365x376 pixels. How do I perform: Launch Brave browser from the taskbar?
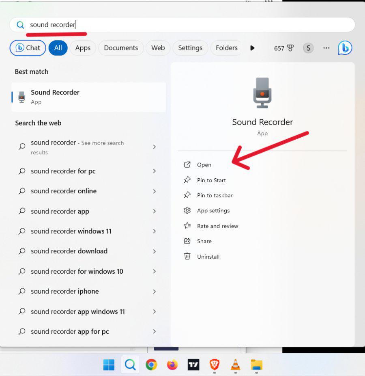[x=215, y=365]
